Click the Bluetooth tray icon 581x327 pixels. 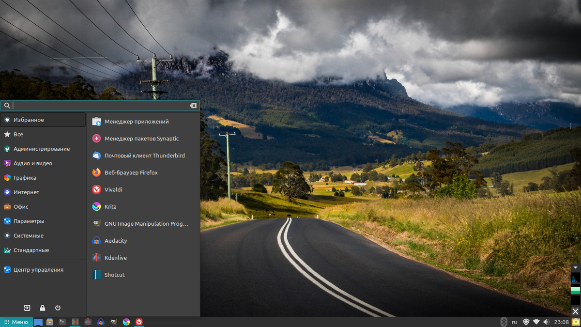tap(504, 322)
